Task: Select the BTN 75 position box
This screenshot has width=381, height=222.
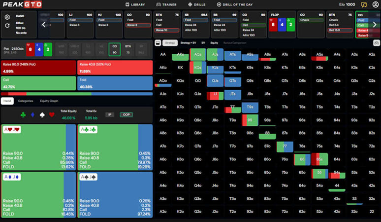Action: click(x=127, y=49)
